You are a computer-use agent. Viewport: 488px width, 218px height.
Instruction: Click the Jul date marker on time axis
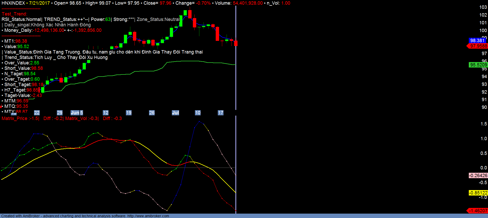[x=175, y=113]
